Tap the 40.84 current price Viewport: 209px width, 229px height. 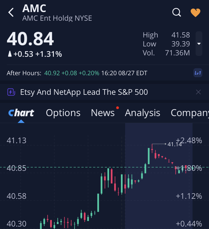point(30,39)
